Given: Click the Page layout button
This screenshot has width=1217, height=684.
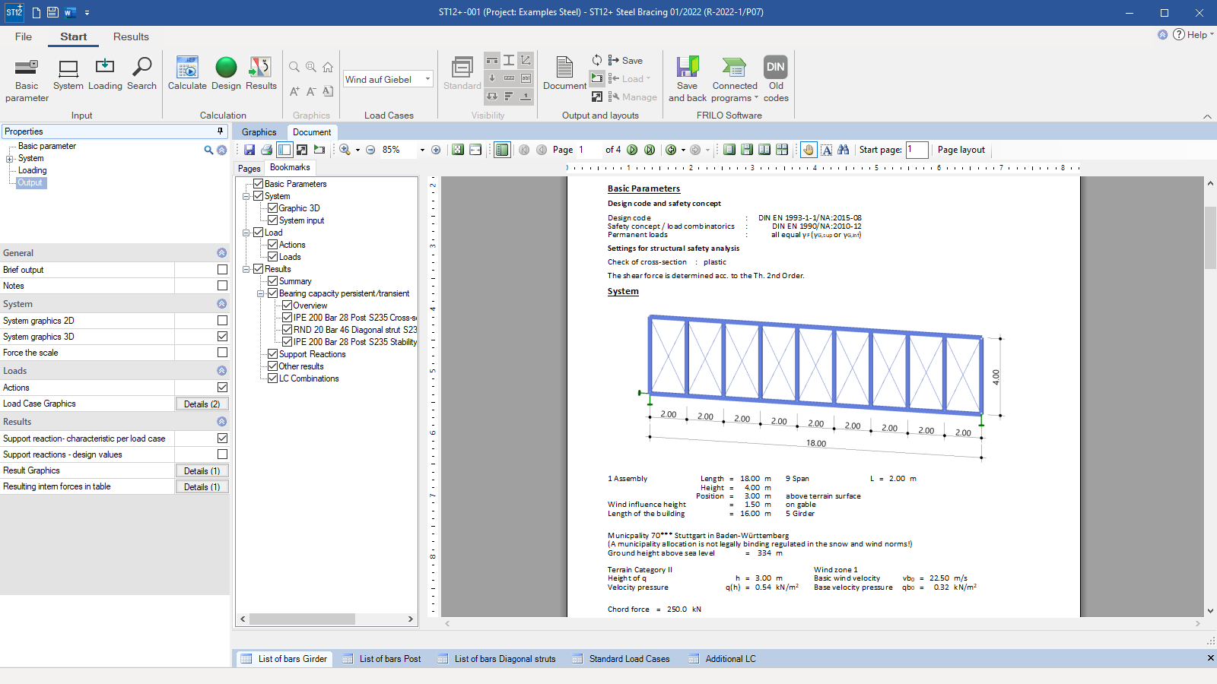Looking at the screenshot, I should click(961, 150).
